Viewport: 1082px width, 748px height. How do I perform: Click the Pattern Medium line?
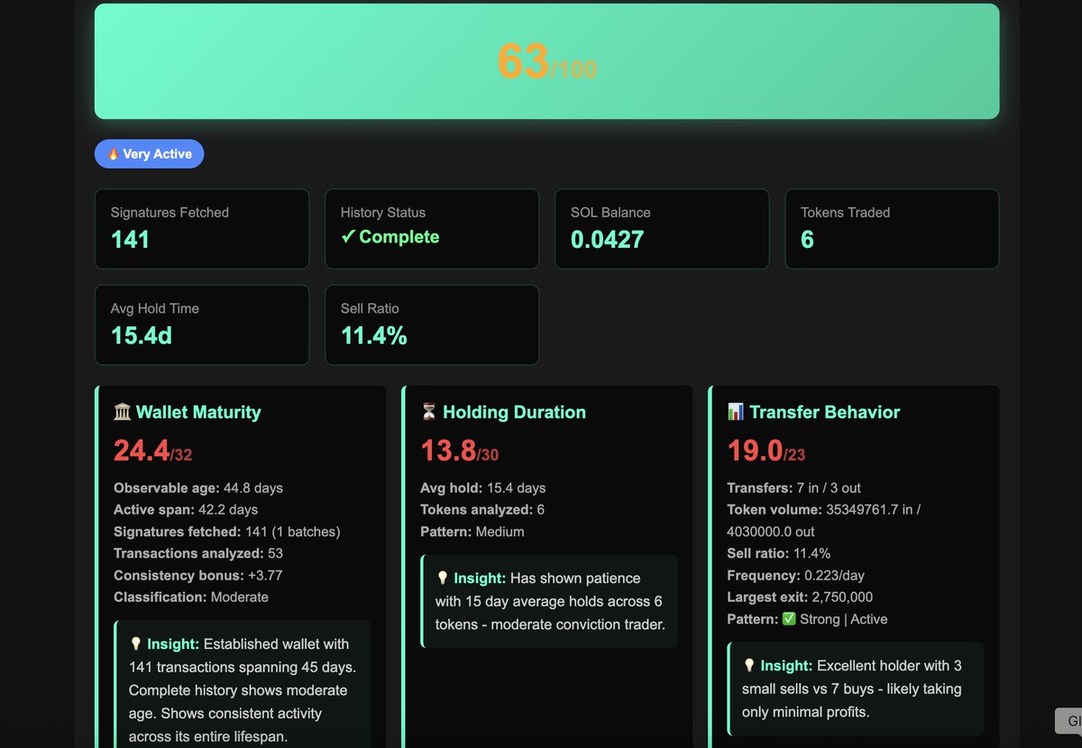click(x=471, y=532)
